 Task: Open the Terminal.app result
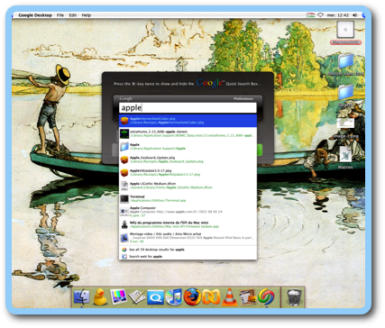(188, 198)
